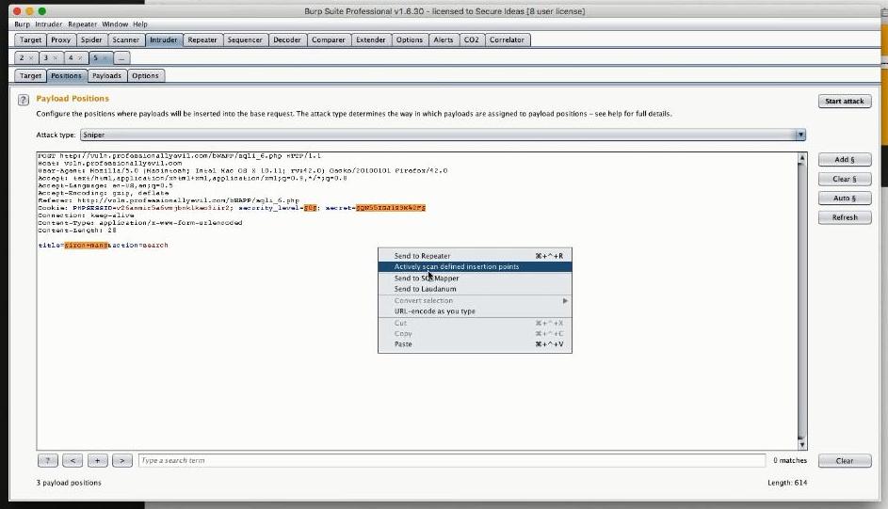Viewport: 888px width, 509px height.
Task: Click the plus search button
Action: [97, 460]
